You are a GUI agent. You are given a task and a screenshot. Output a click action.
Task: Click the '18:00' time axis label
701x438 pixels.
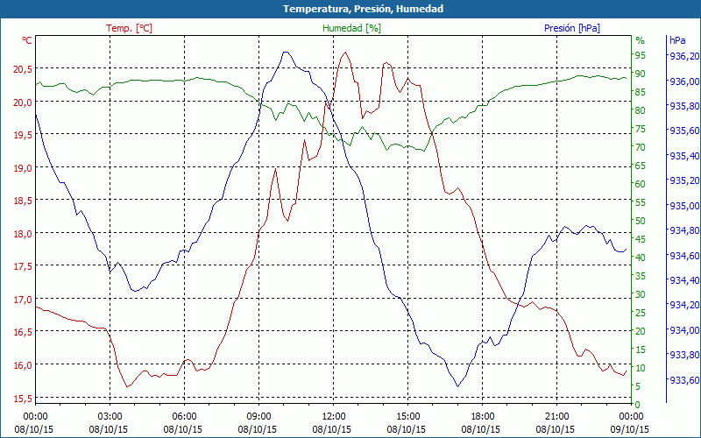(483, 417)
